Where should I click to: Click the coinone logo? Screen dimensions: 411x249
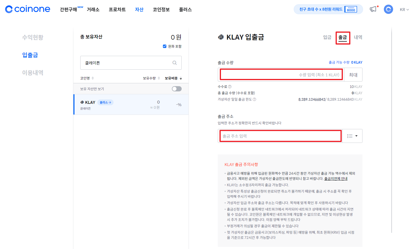pyautogui.click(x=28, y=9)
